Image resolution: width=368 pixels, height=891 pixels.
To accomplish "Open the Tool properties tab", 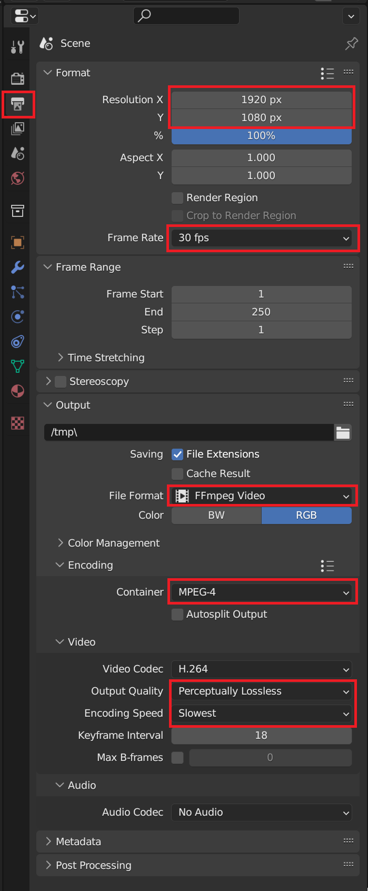I will (17, 47).
